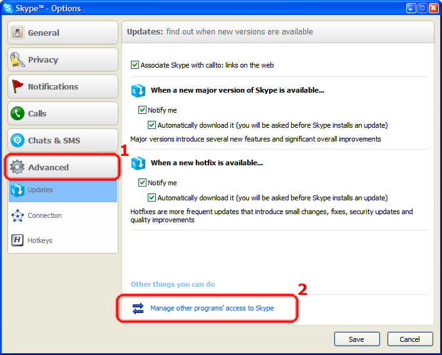
Task: Save the options
Action: pyautogui.click(x=357, y=339)
